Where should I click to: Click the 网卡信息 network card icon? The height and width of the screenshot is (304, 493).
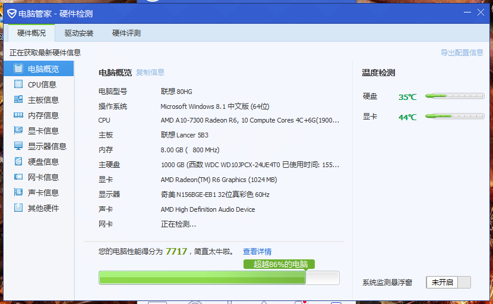(x=18, y=177)
